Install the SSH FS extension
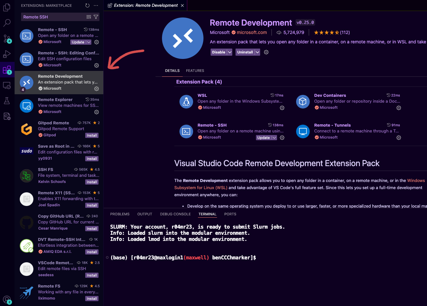This screenshot has width=427, height=306. tap(92, 182)
